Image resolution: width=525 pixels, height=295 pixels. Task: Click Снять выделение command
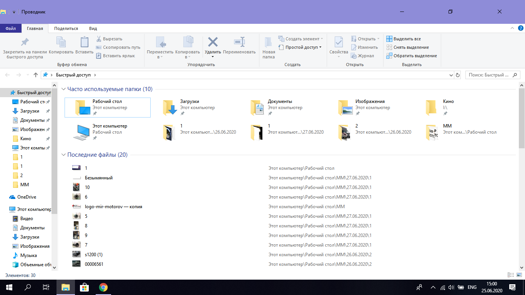click(x=407, y=47)
